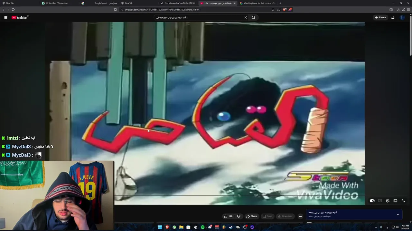The image size is (412, 231).
Task: Open the browser main menu icon
Action: (x=408, y=10)
